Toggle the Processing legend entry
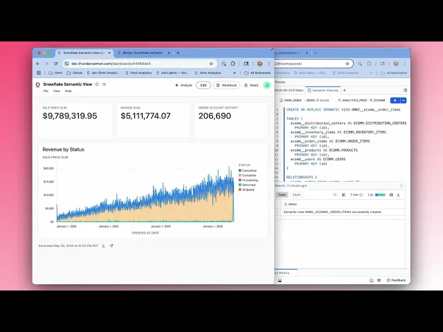This screenshot has height=332, width=443. point(248,180)
